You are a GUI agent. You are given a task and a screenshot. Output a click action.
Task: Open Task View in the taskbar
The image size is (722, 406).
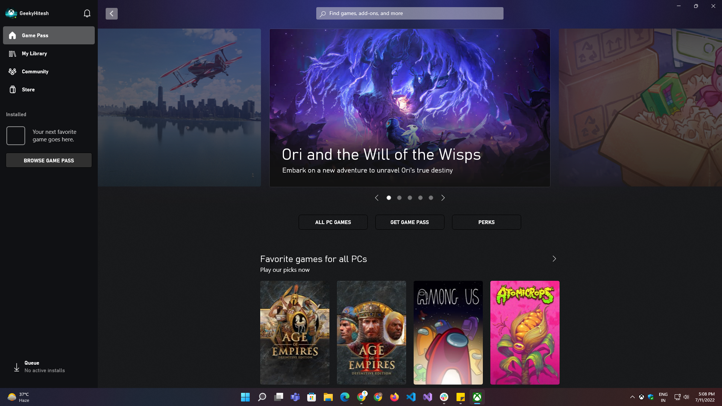coord(279,397)
